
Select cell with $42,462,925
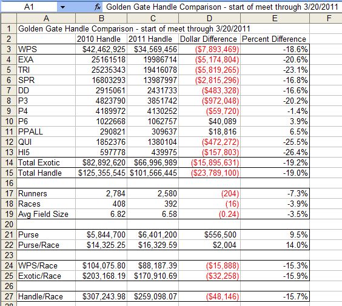pos(101,49)
